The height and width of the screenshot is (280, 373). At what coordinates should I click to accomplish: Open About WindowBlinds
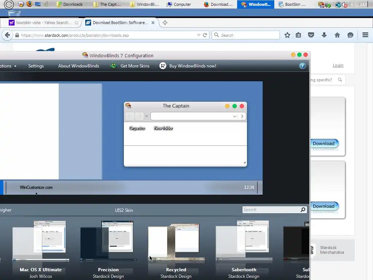pyautogui.click(x=79, y=66)
